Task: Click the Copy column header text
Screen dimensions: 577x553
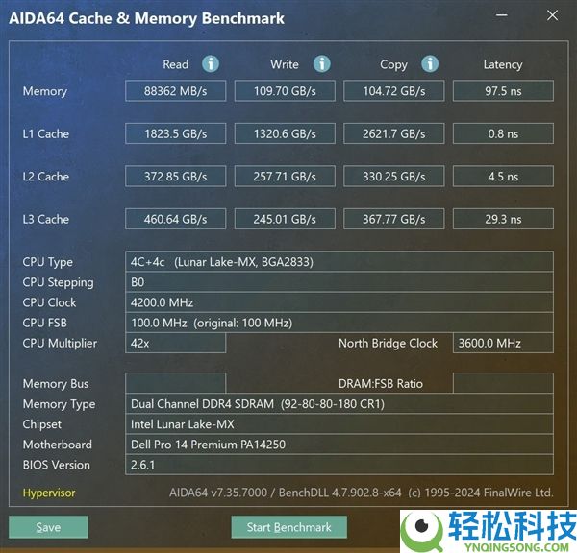Action: point(393,65)
